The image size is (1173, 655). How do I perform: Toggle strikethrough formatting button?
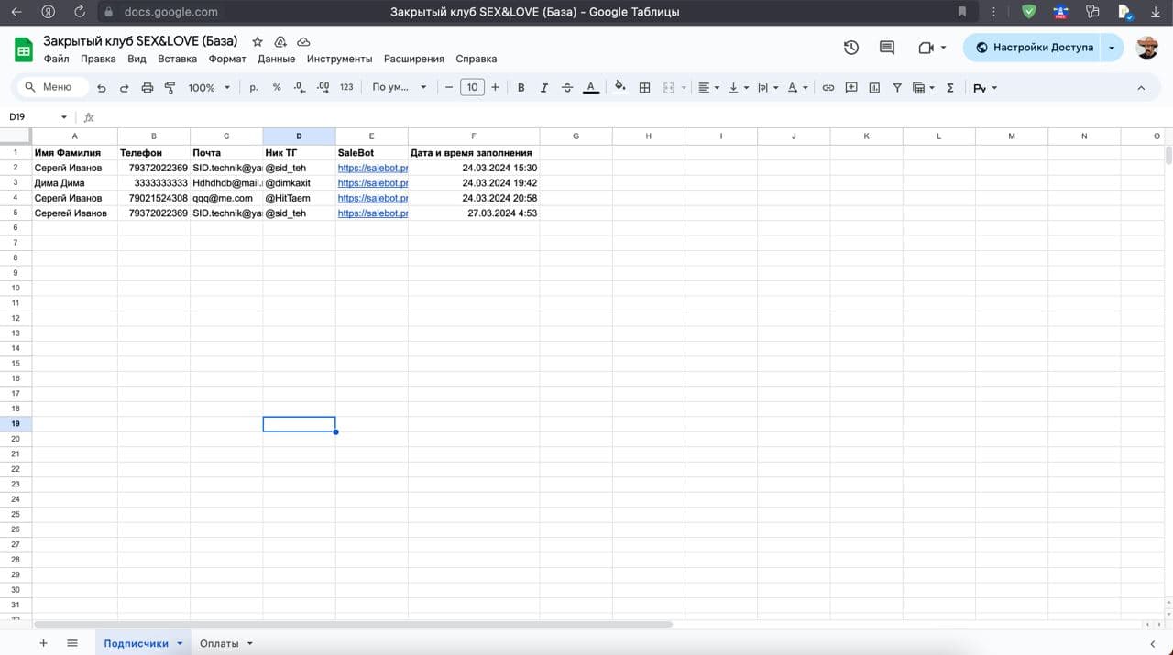tap(567, 88)
